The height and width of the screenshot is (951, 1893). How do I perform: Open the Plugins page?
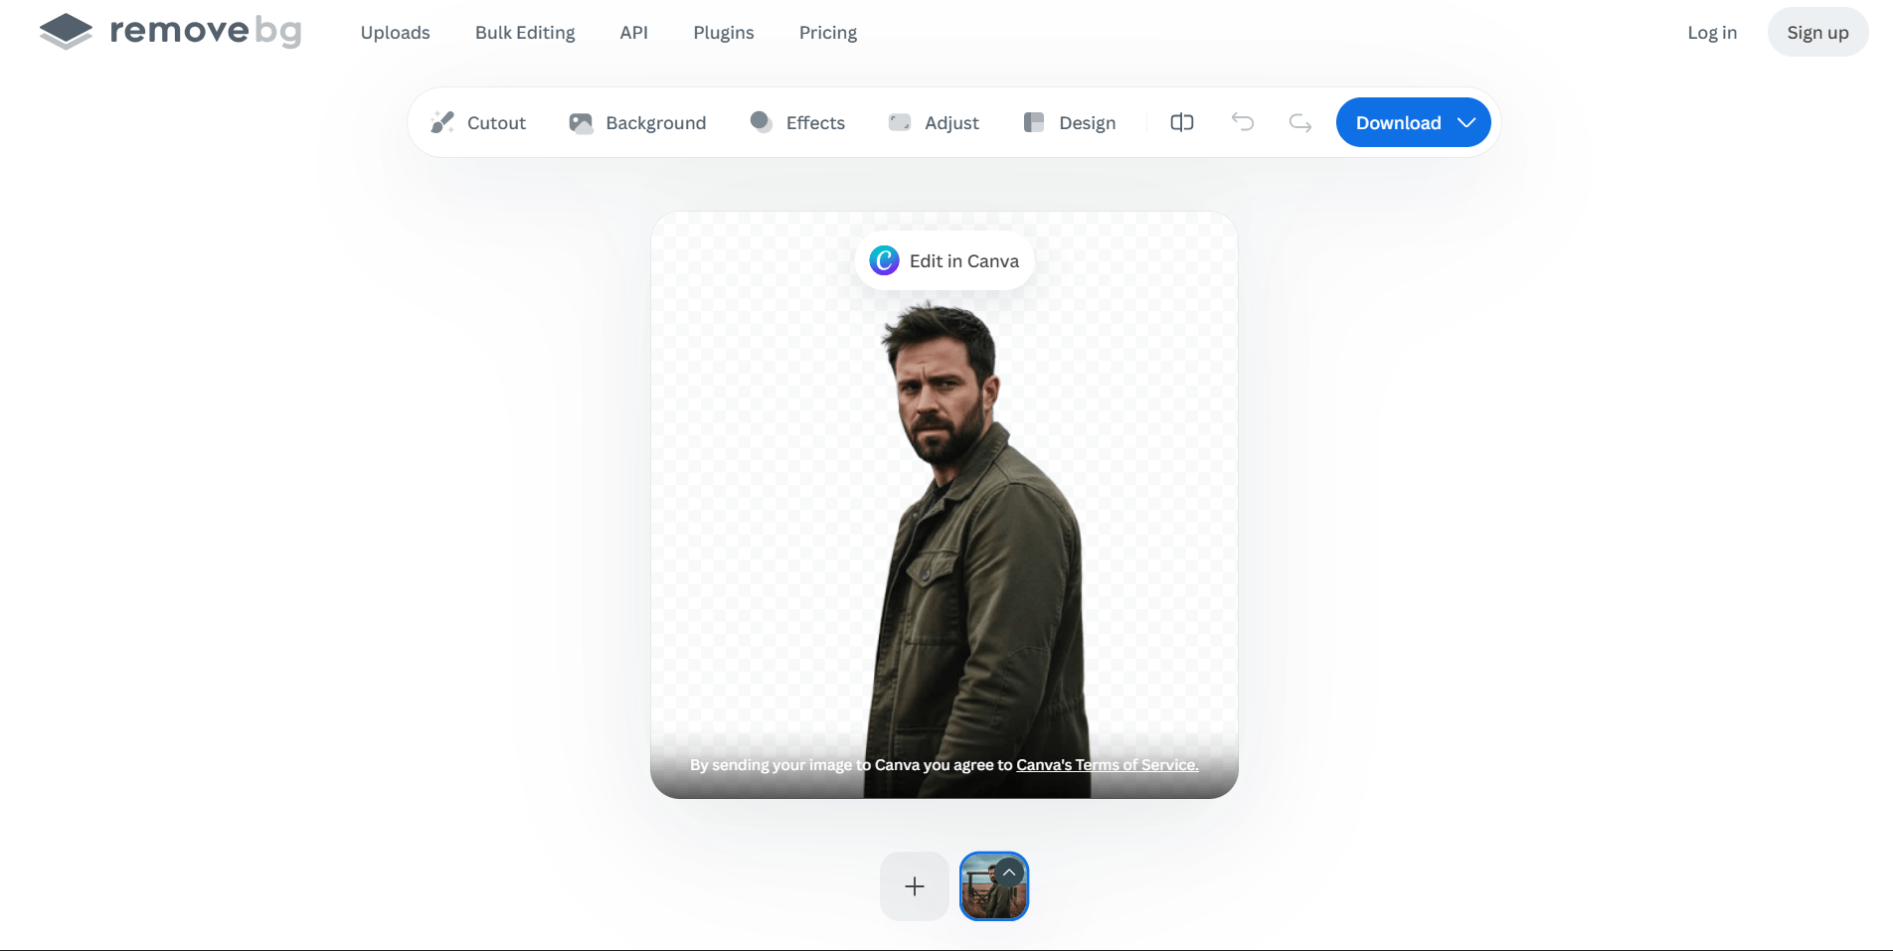coord(724,33)
